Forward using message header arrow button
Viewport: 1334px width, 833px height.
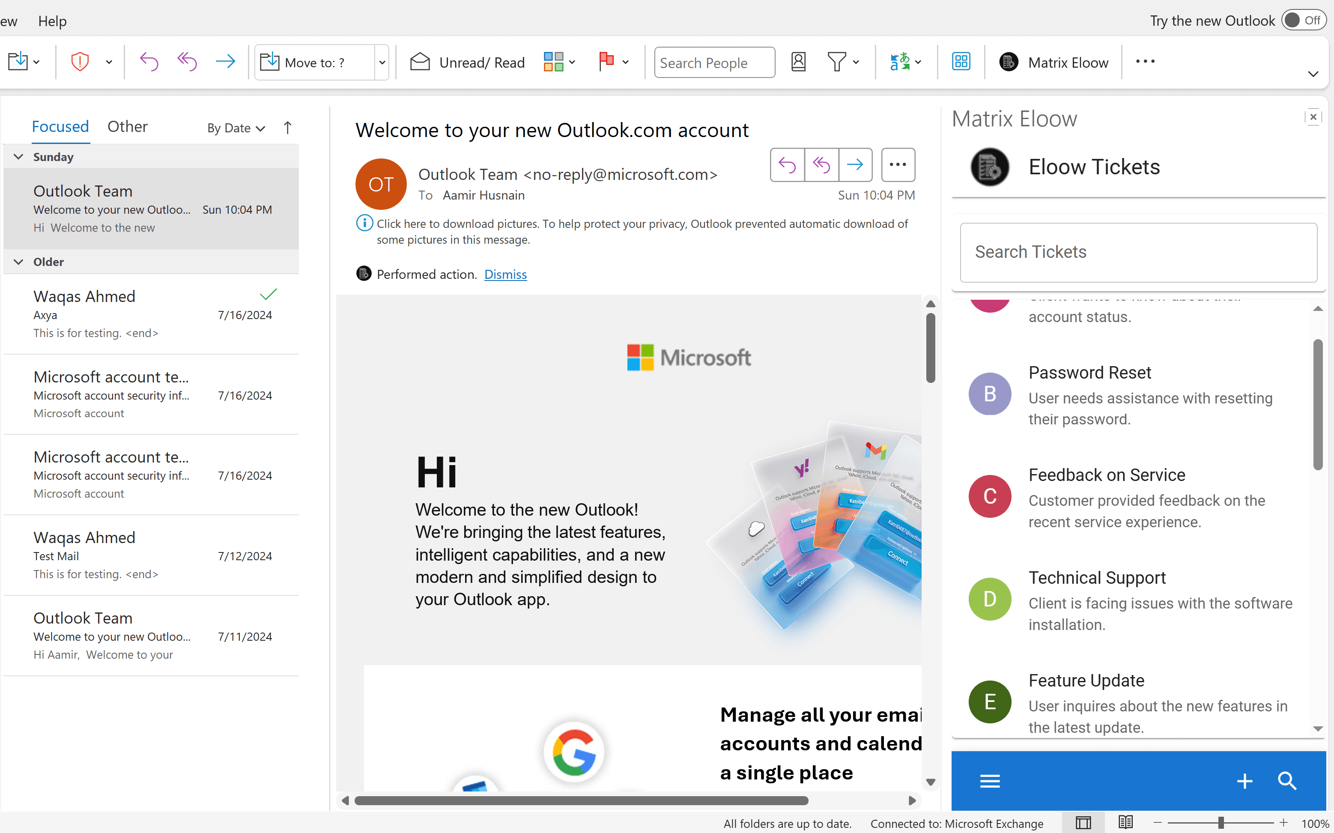pyautogui.click(x=855, y=165)
